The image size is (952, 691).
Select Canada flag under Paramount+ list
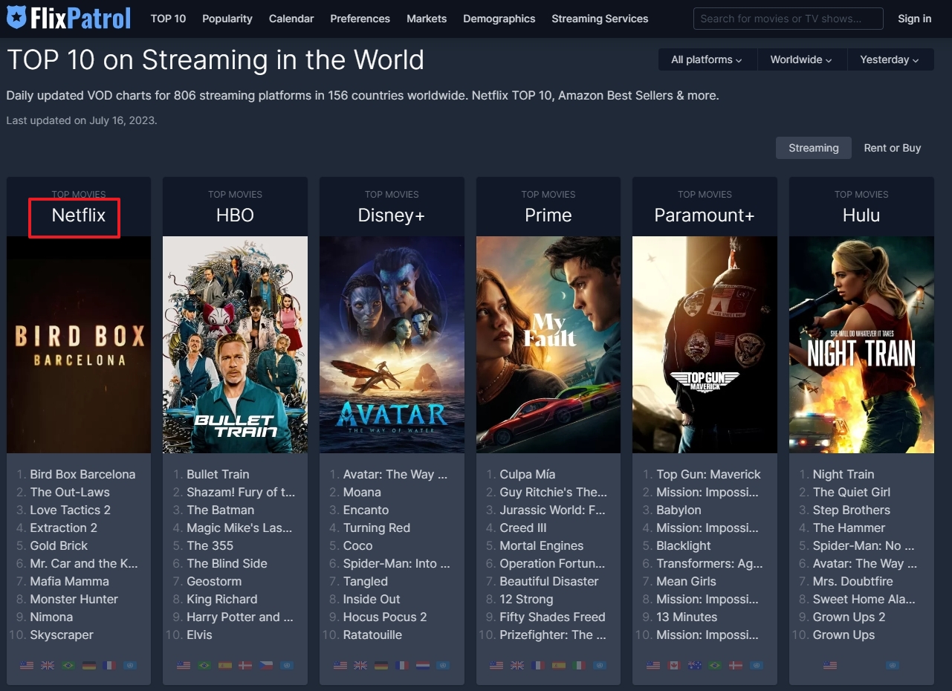(x=674, y=665)
